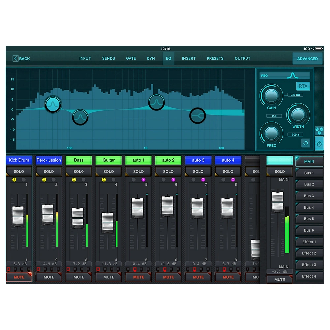Click the EQ reset circular arrow icon
Viewport: 330px width, 330px height.
tap(305, 143)
